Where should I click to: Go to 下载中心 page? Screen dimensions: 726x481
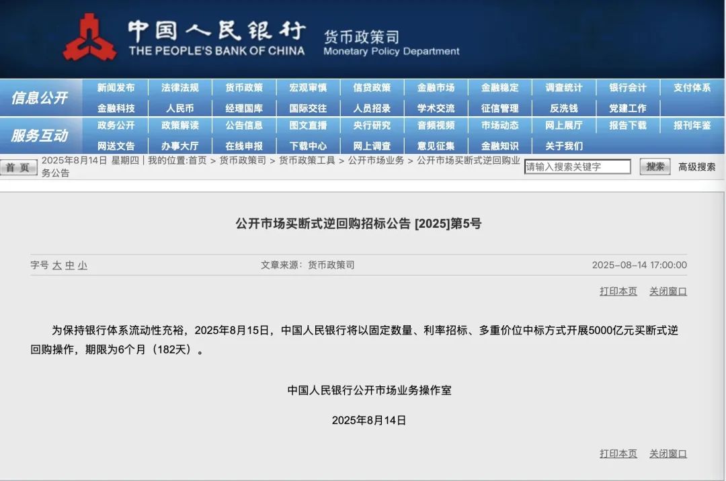pos(308,146)
